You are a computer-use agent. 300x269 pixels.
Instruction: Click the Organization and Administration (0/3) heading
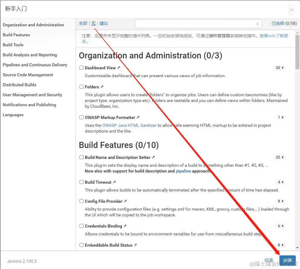point(151,55)
